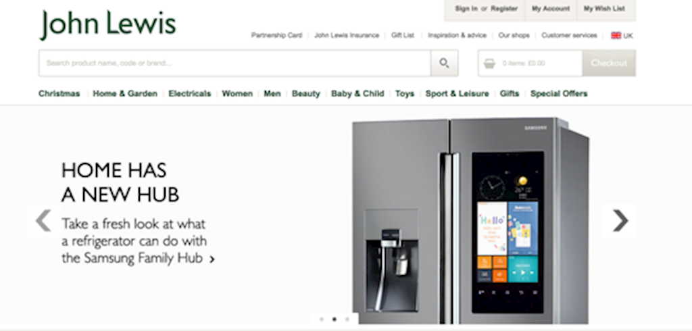
Task: Open the Electricals menu
Action: (190, 94)
